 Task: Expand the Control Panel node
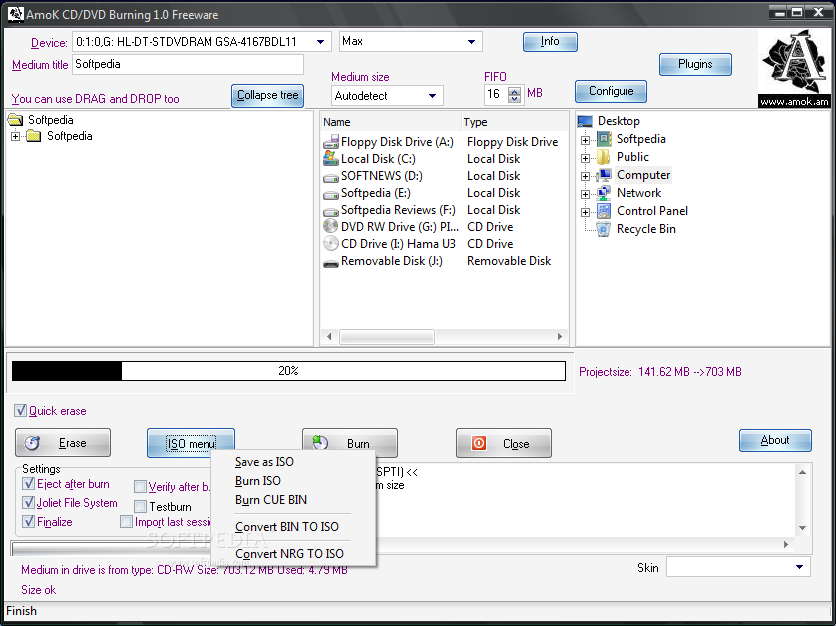tap(585, 212)
